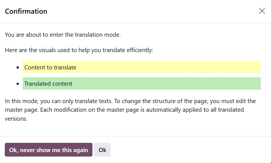Click the bullet point beside "Translated content"
272x163 pixels.
(18, 84)
